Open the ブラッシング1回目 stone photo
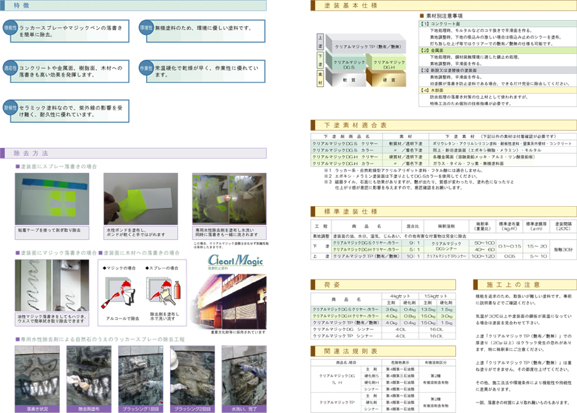Image resolution: width=577 pixels, height=413 pixels. pyautogui.click(x=140, y=376)
